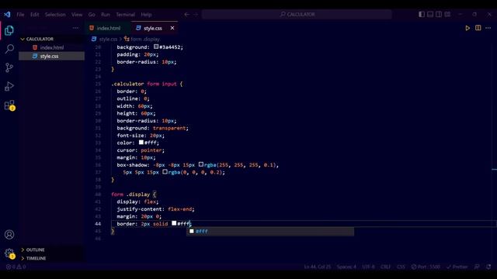Open the Help menu

point(146,14)
